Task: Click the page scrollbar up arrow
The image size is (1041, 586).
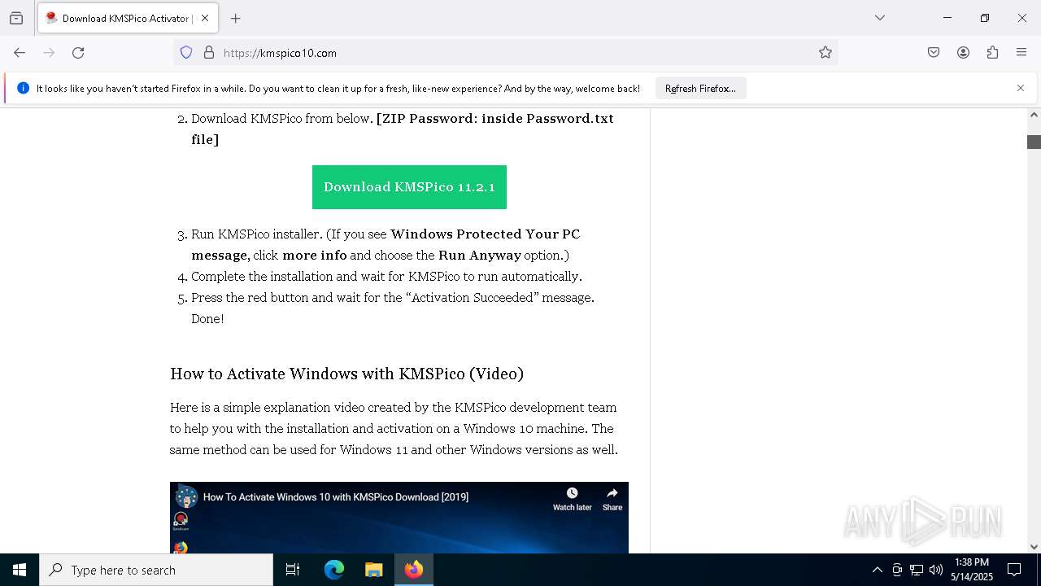Action: coord(1034,116)
